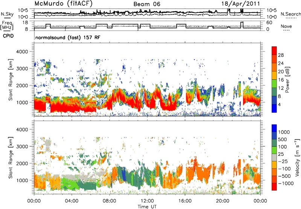
Task: Click the strong red backscatter band near 02:00 in power plot
Action: pyautogui.click(x=65, y=108)
